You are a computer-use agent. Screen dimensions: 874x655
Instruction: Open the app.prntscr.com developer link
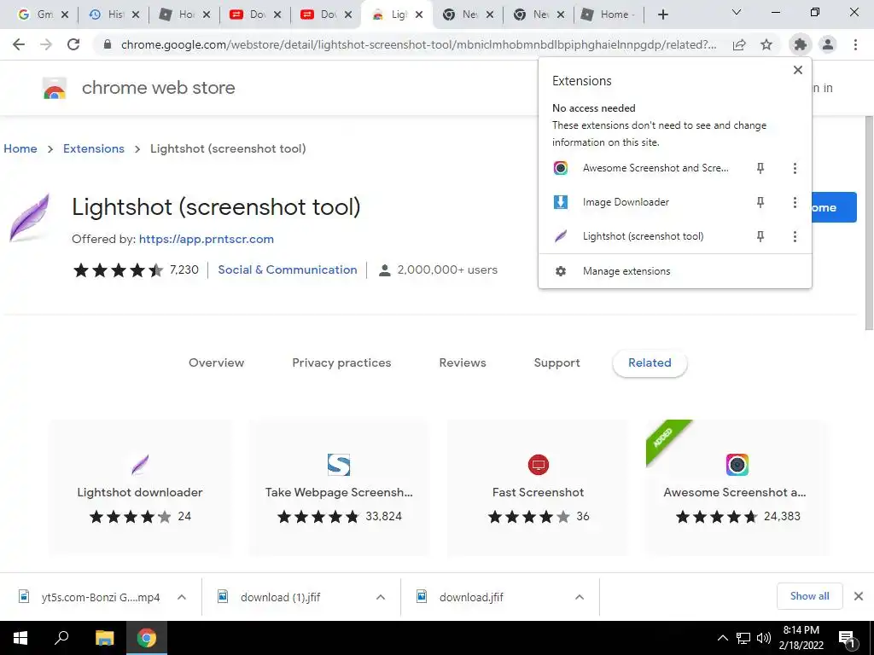tap(207, 239)
